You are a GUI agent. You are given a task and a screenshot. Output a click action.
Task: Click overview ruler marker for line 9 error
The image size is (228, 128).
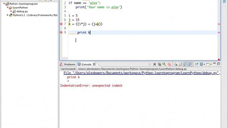click(219, 32)
